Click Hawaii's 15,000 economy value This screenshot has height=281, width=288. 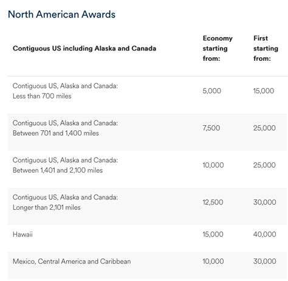click(213, 234)
